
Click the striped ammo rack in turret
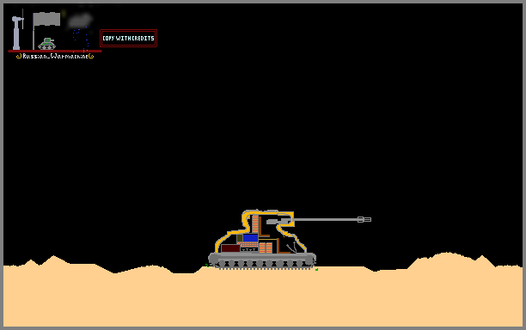255,224
